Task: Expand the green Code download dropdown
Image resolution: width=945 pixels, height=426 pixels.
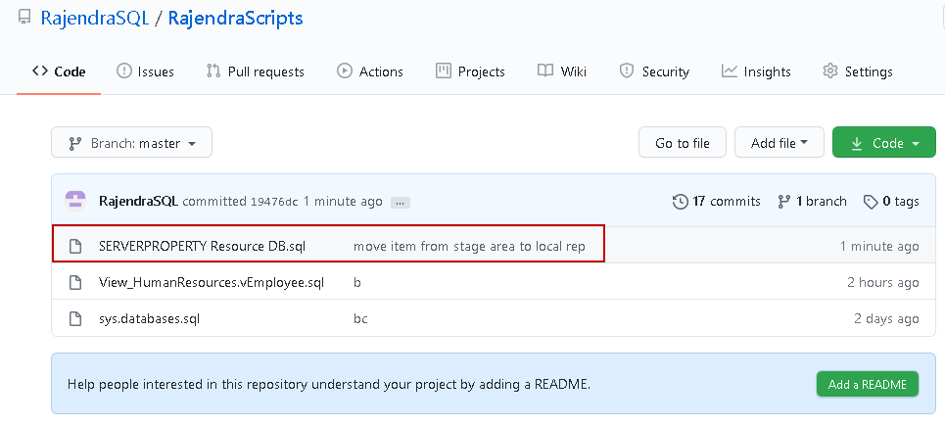Action: [x=883, y=143]
